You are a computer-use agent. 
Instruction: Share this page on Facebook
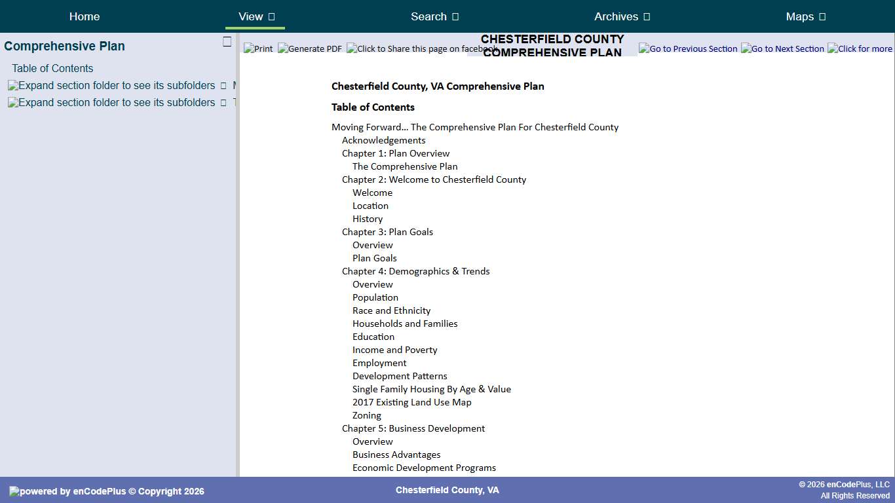[x=419, y=48]
